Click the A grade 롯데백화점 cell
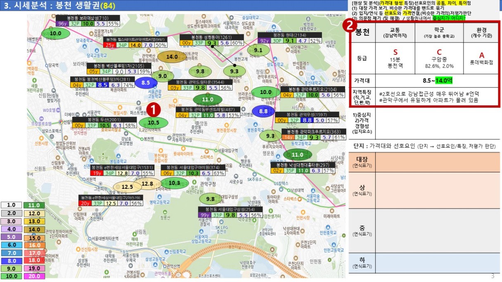 [481, 57]
